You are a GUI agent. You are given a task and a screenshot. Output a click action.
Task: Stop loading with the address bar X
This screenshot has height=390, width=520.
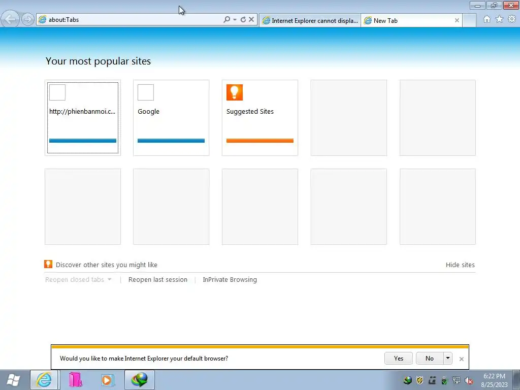tap(251, 20)
